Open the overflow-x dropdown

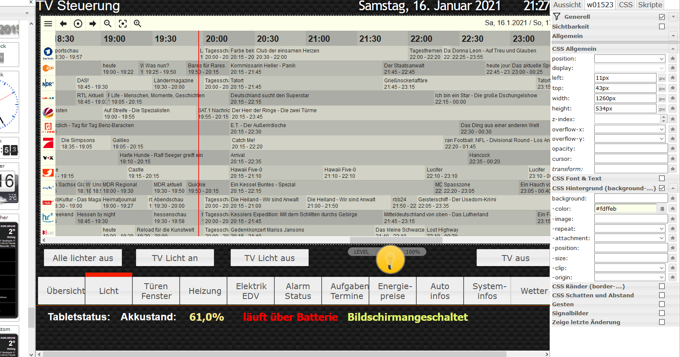630,129
